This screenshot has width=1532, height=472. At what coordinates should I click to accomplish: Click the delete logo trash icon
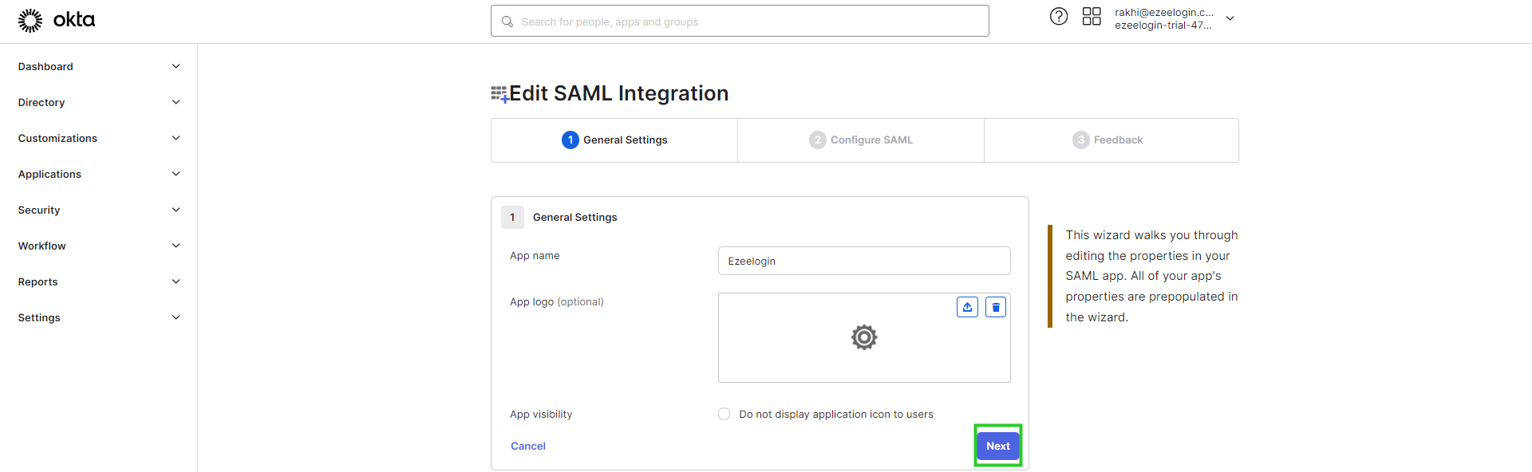point(996,307)
